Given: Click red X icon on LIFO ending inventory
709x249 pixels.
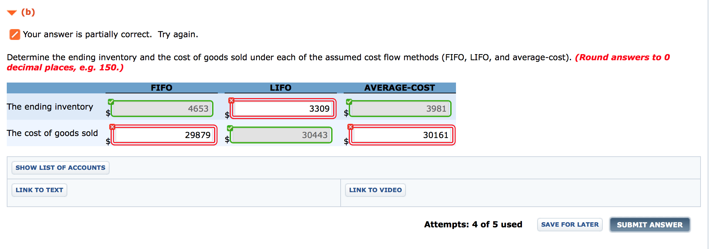Looking at the screenshot, I should coord(231,100).
